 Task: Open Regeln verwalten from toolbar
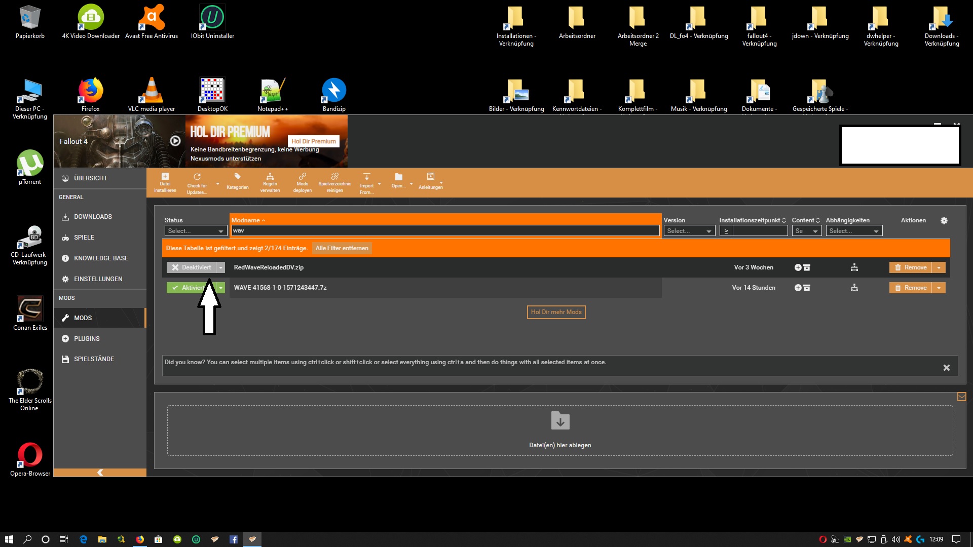pyautogui.click(x=270, y=177)
